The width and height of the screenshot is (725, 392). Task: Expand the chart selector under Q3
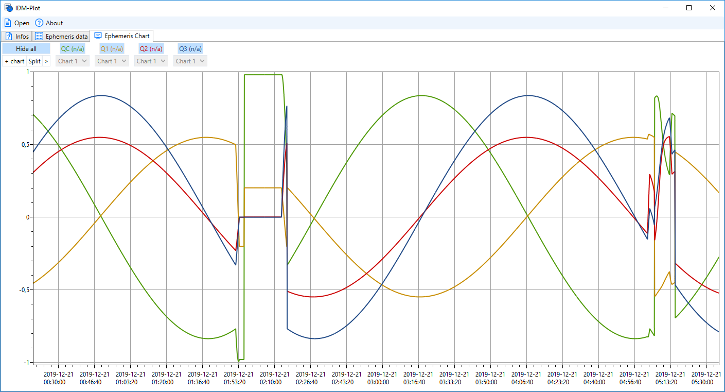190,61
